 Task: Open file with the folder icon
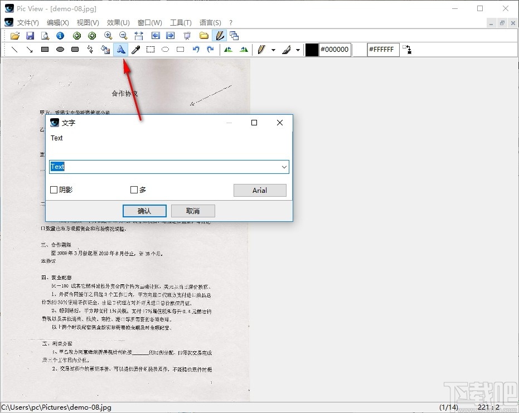pyautogui.click(x=15, y=36)
